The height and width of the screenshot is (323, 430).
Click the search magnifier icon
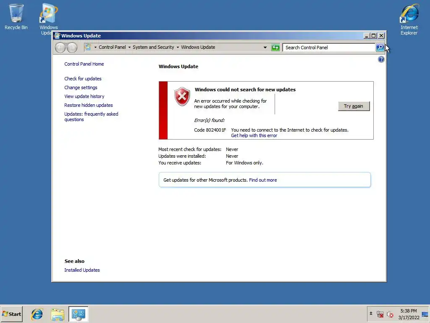(380, 48)
